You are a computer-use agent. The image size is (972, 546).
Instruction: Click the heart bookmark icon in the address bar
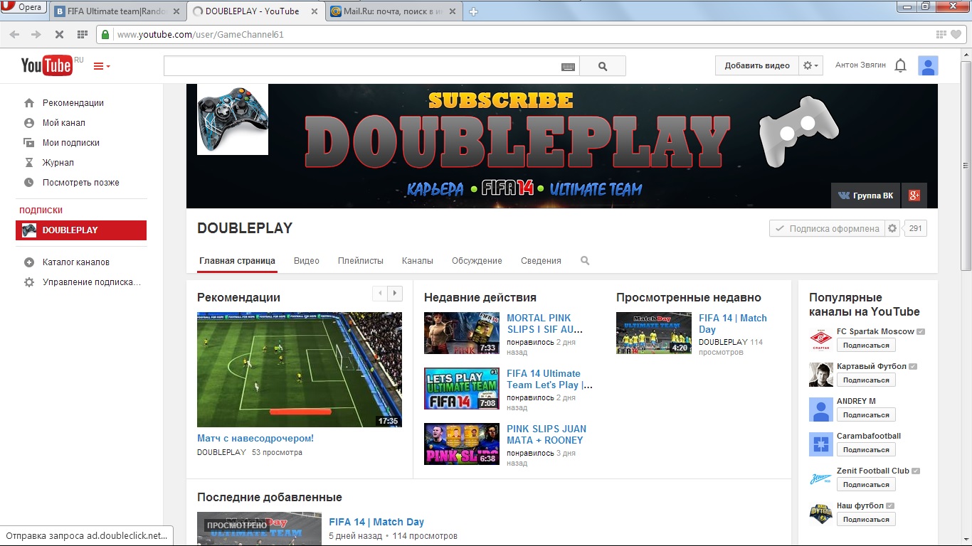956,34
